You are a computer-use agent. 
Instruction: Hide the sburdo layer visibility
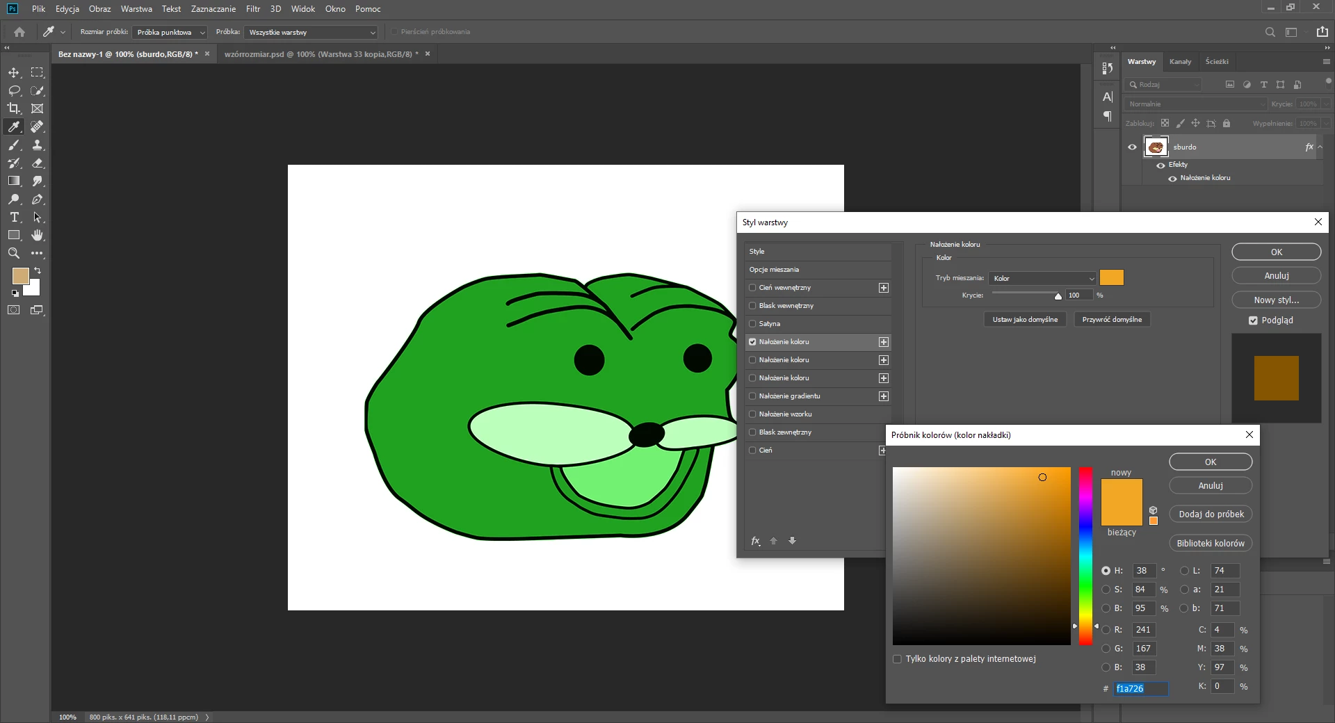[1132, 147]
